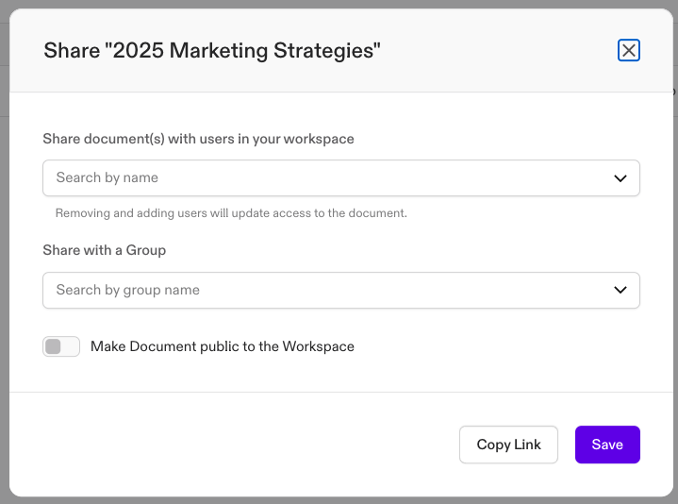Copy the document link

(508, 445)
